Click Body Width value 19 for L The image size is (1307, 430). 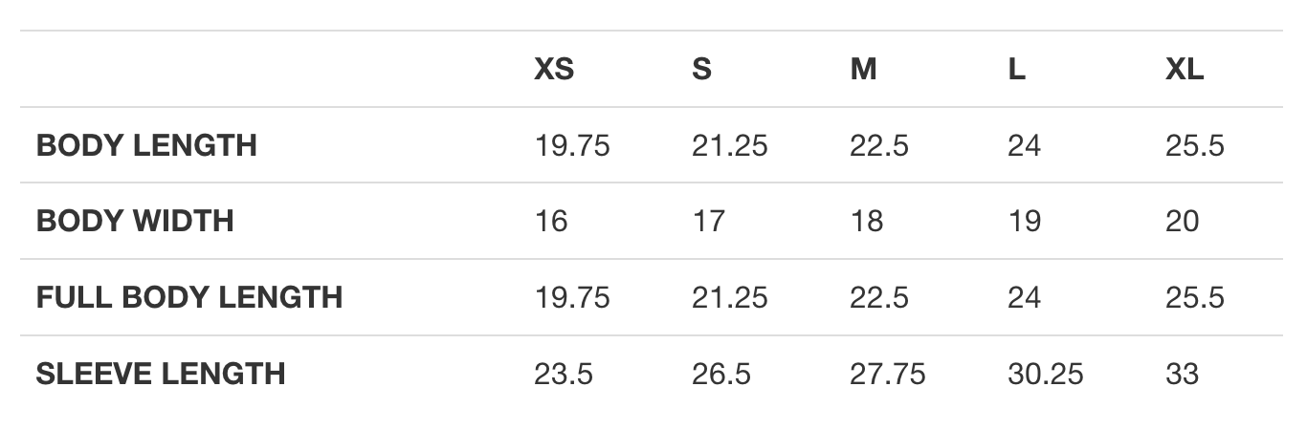tap(1024, 221)
